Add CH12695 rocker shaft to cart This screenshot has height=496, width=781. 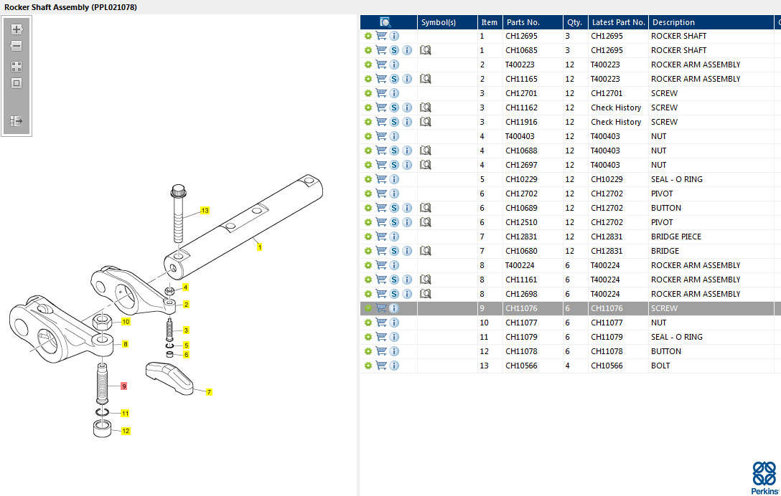click(x=381, y=36)
